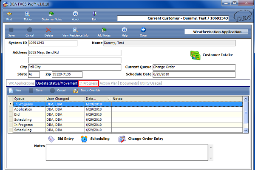255x170 pixels.
Task: Click the Notes box scroll up arrow
Action: tap(211, 147)
